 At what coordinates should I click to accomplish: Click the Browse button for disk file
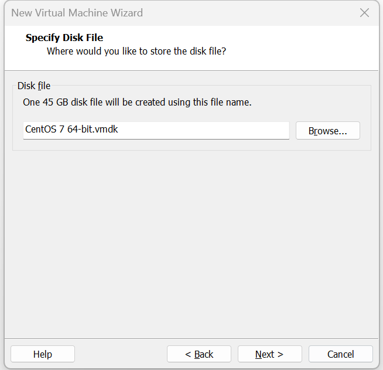327,131
